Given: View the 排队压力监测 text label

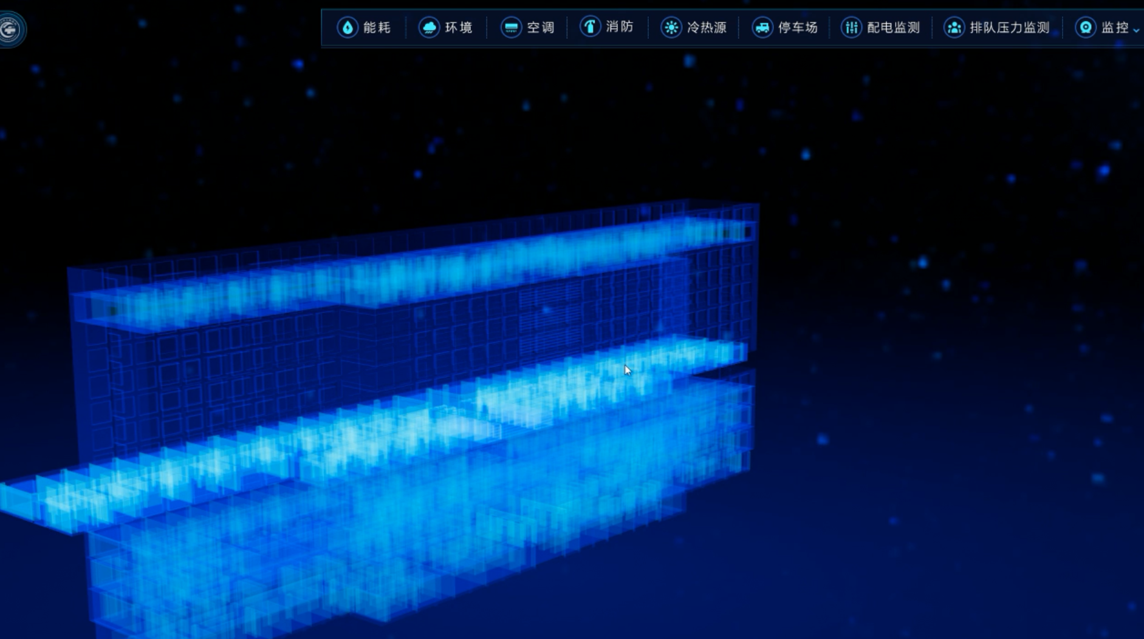Looking at the screenshot, I should pos(1009,27).
